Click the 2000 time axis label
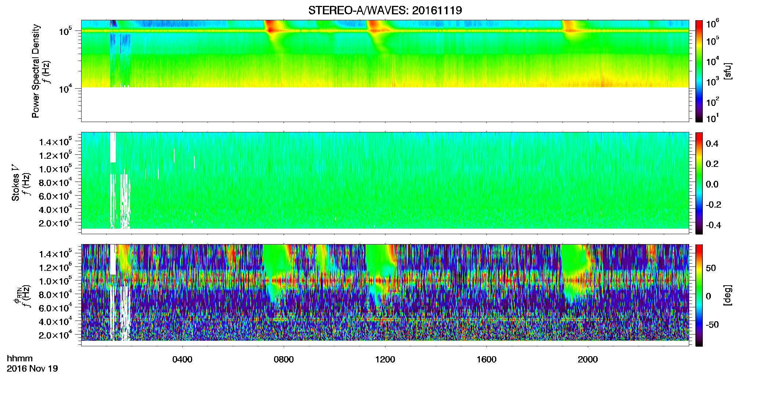This screenshot has width=770, height=397. pyautogui.click(x=588, y=360)
